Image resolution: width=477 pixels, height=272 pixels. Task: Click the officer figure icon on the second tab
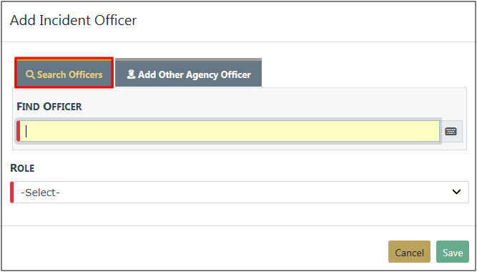point(131,74)
